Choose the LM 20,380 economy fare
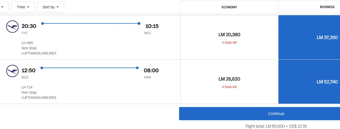The image size is (340, 129). tap(229, 37)
